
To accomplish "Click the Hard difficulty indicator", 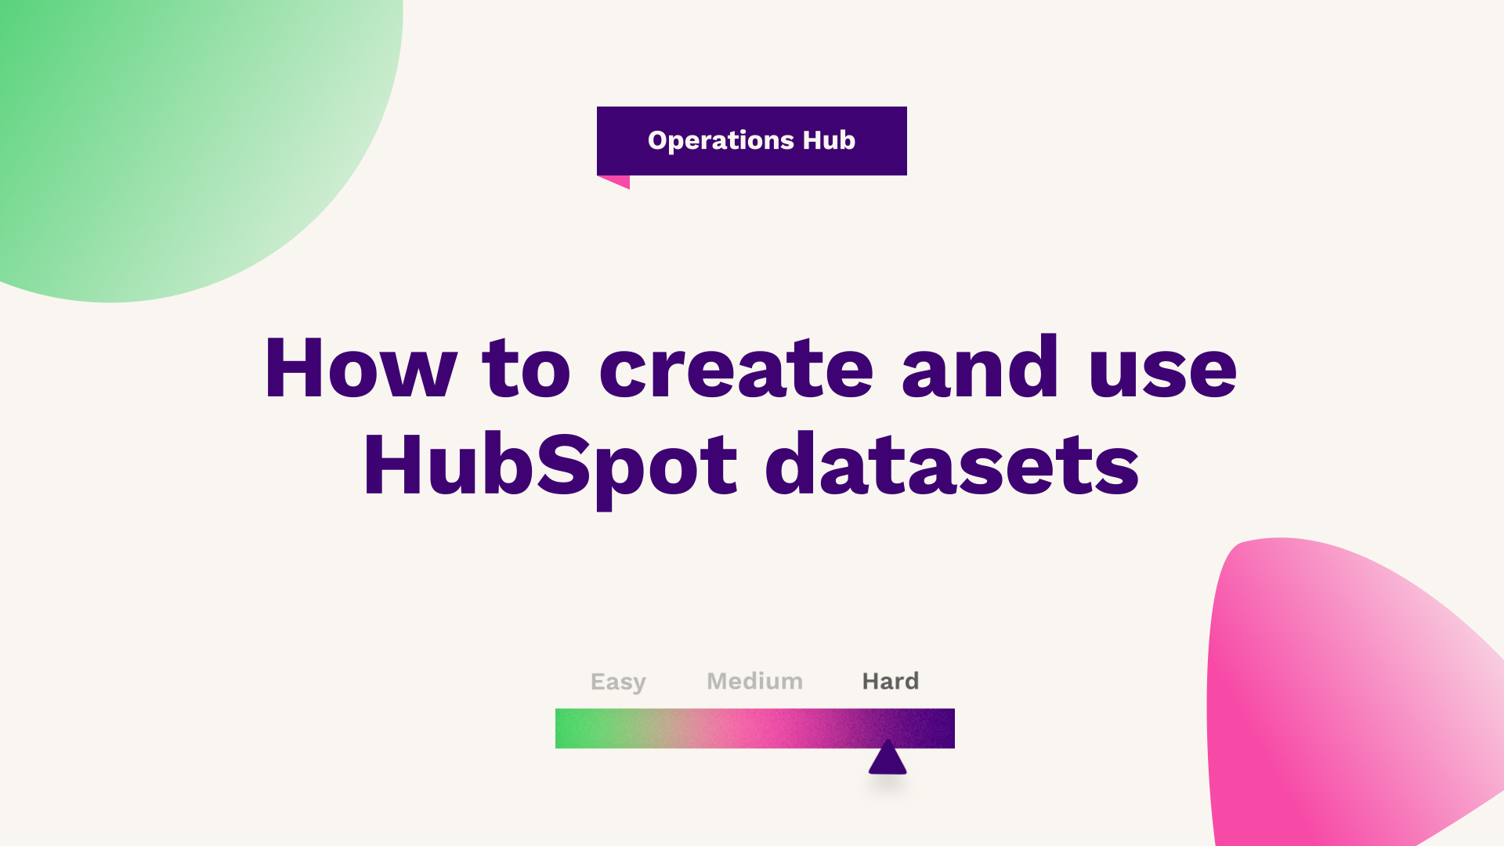I will pyautogui.click(x=886, y=759).
